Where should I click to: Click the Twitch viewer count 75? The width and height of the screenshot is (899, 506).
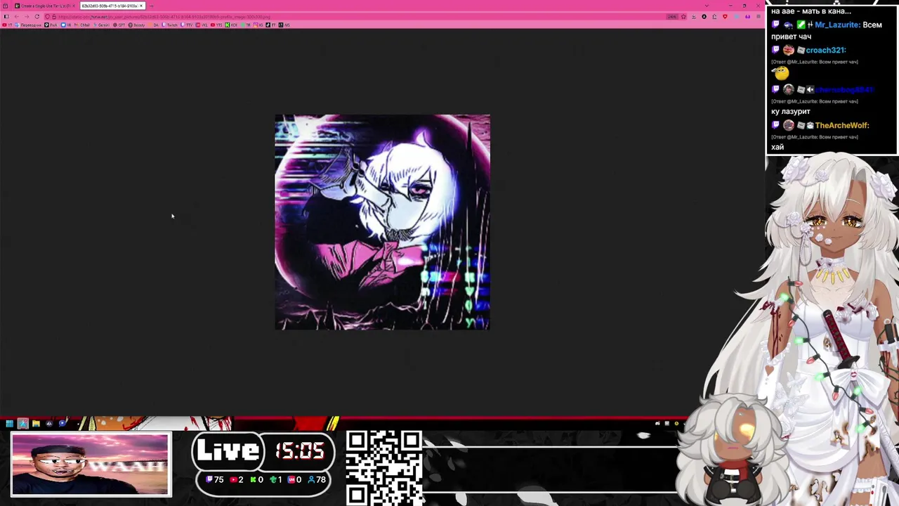[x=215, y=479]
